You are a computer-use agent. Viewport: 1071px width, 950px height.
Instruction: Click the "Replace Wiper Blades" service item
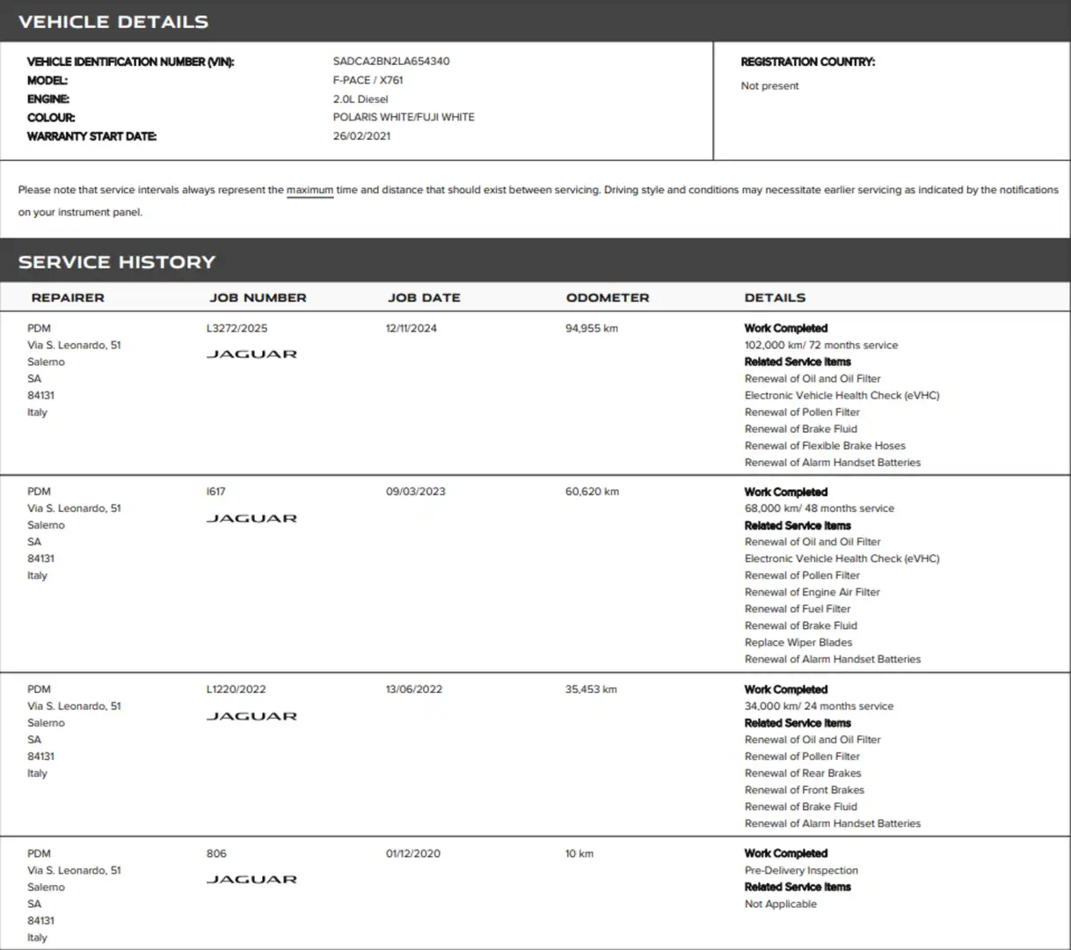pyautogui.click(x=798, y=643)
